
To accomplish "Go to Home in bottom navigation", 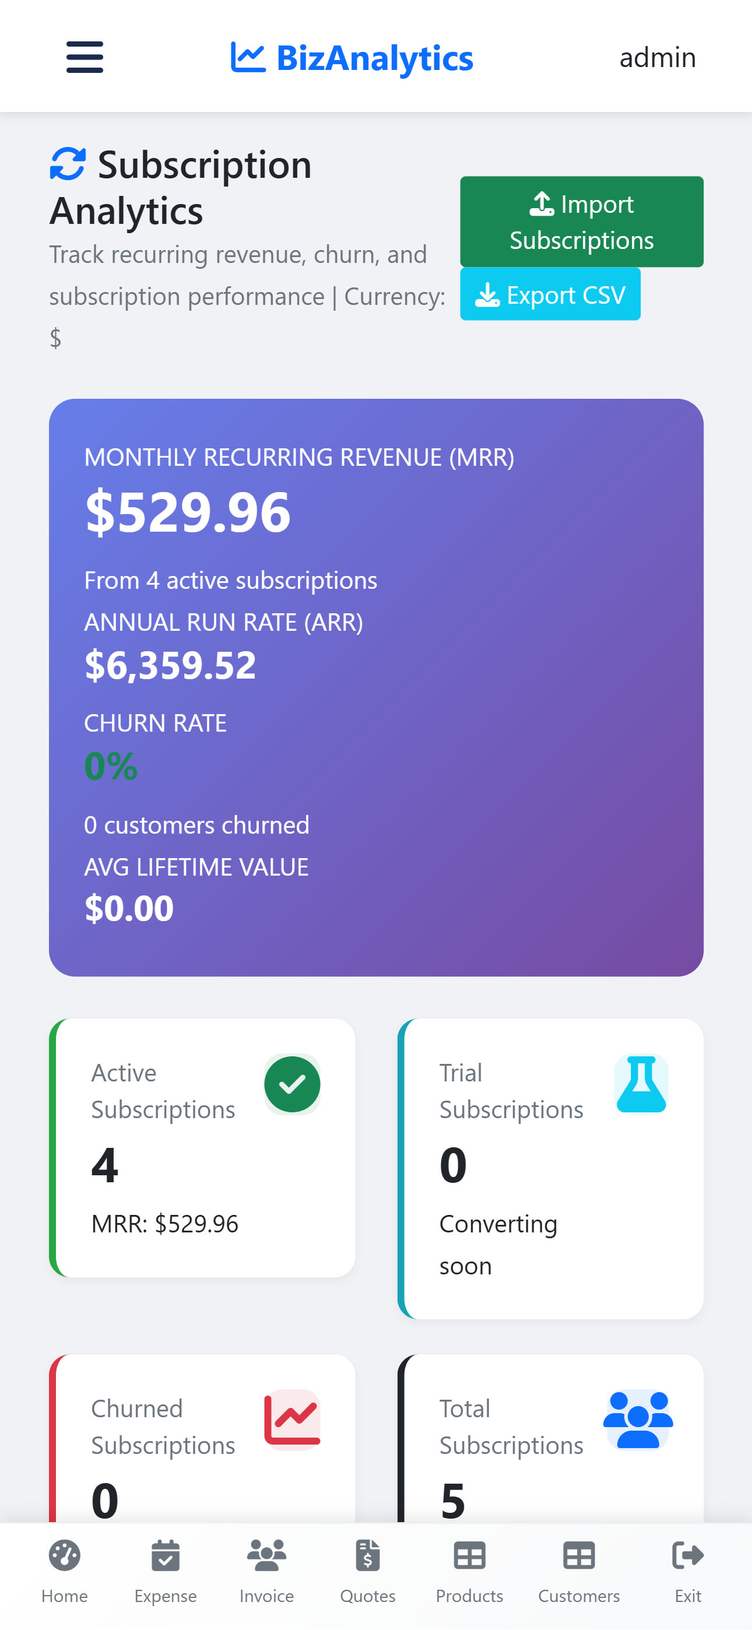I will pyautogui.click(x=65, y=1572).
